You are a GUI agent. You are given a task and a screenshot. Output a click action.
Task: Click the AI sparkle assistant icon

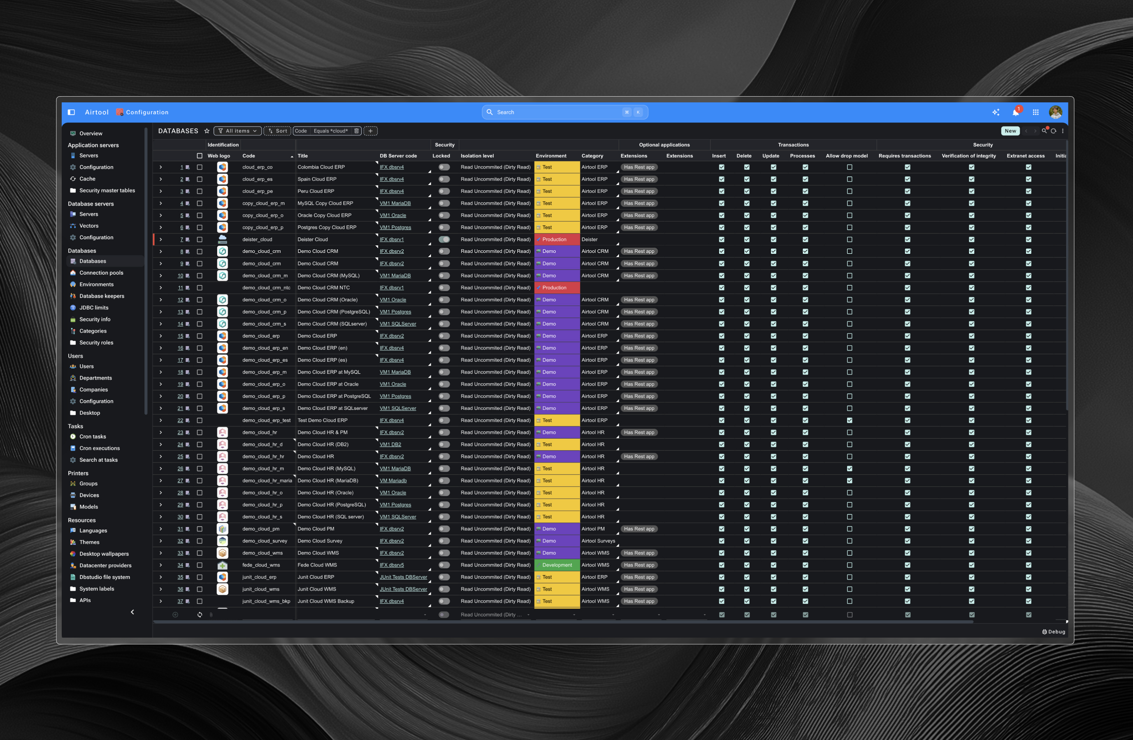click(996, 113)
